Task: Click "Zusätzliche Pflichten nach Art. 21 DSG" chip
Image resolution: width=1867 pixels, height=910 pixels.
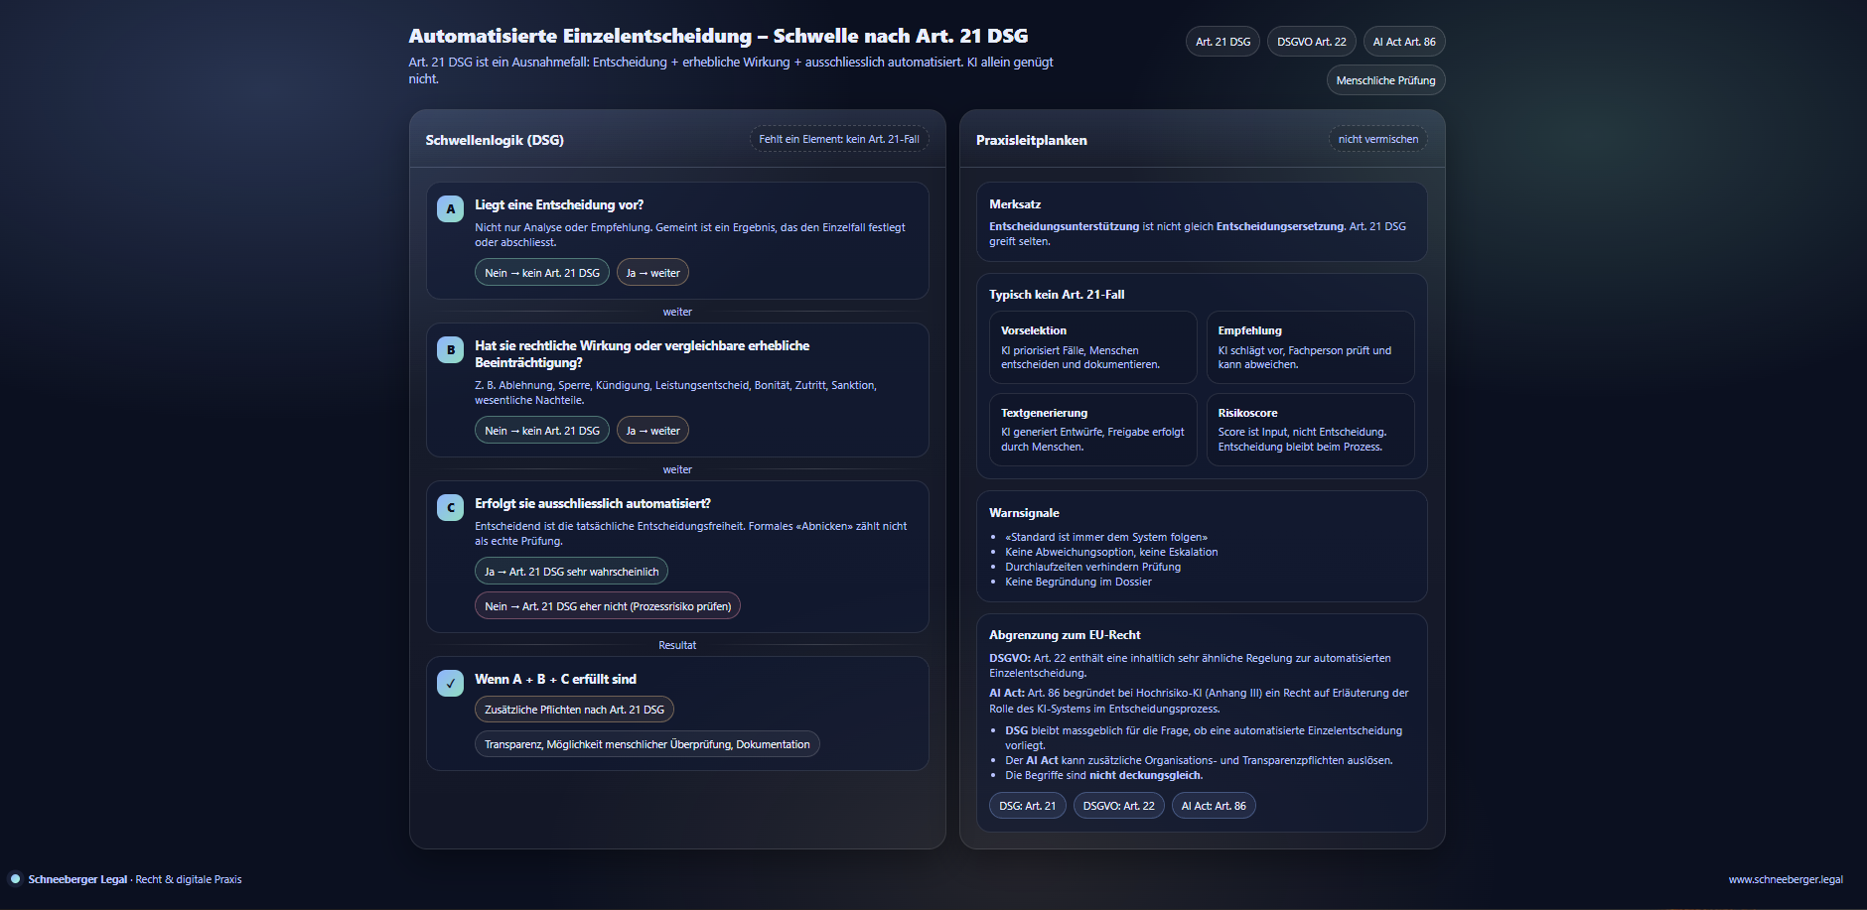Action: (x=574, y=710)
